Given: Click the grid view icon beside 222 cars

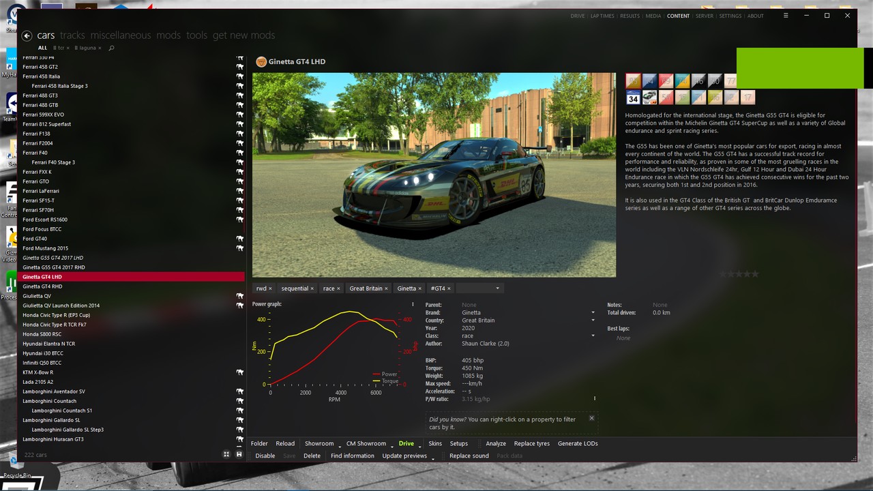Looking at the screenshot, I should click(226, 454).
